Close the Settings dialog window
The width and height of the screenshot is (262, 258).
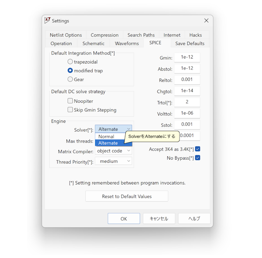click(x=206, y=21)
